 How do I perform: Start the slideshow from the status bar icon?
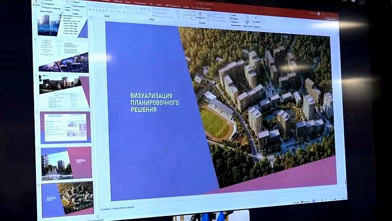tap(326, 200)
